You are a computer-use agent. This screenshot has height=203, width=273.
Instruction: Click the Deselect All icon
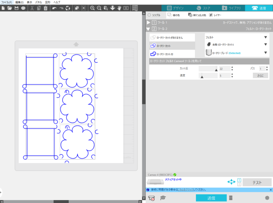[84, 8]
